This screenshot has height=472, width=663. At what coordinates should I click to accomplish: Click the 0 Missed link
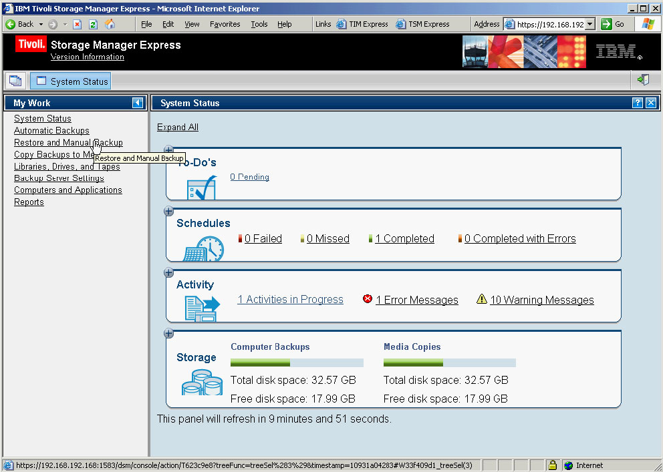click(328, 238)
